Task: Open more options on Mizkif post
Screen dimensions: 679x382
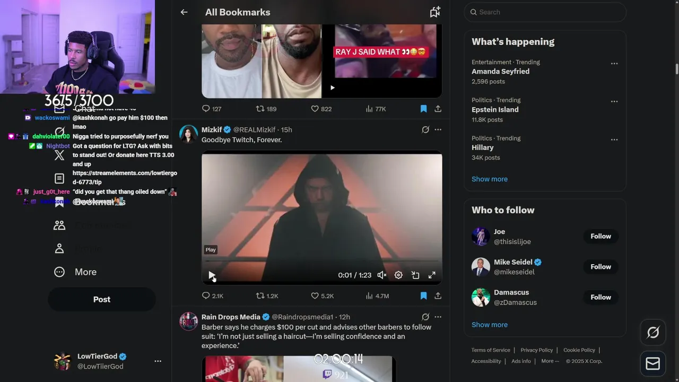Action: click(x=438, y=129)
